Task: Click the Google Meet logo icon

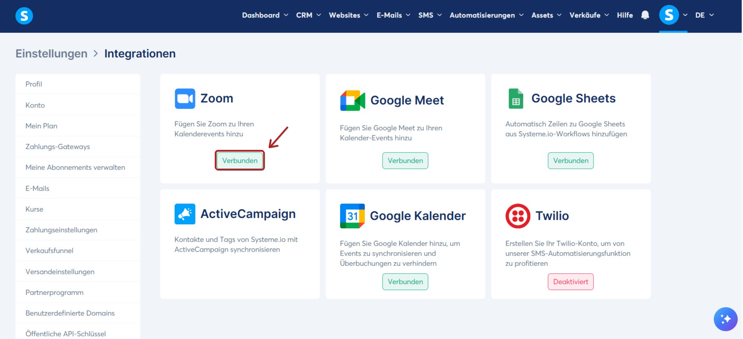Action: coord(353,100)
